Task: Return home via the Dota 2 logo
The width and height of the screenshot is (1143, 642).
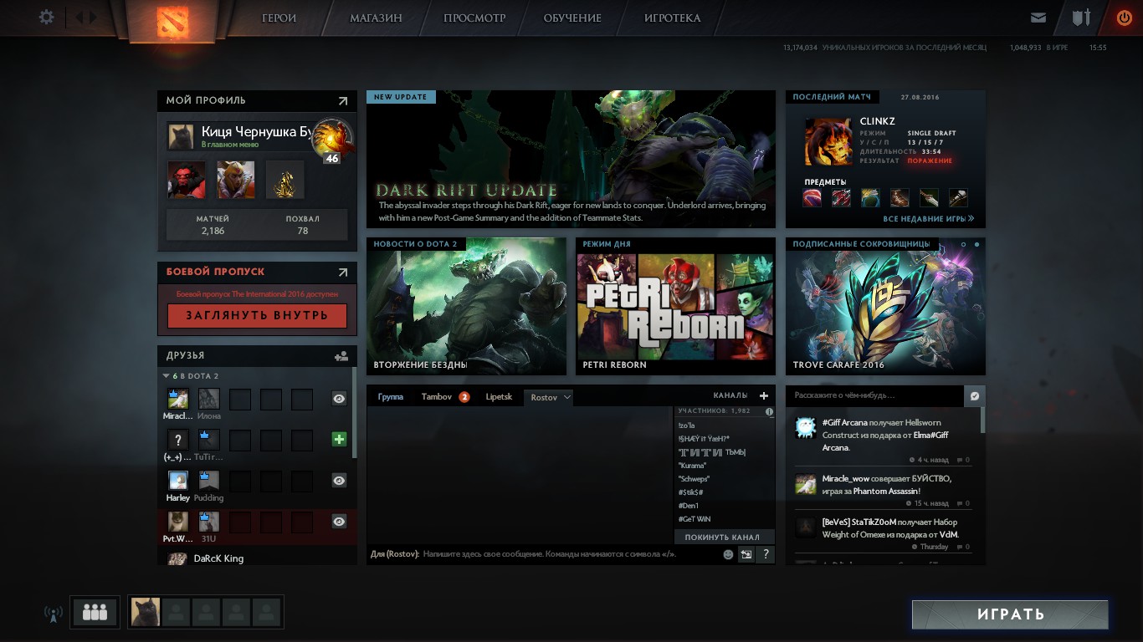Action: pos(175,21)
